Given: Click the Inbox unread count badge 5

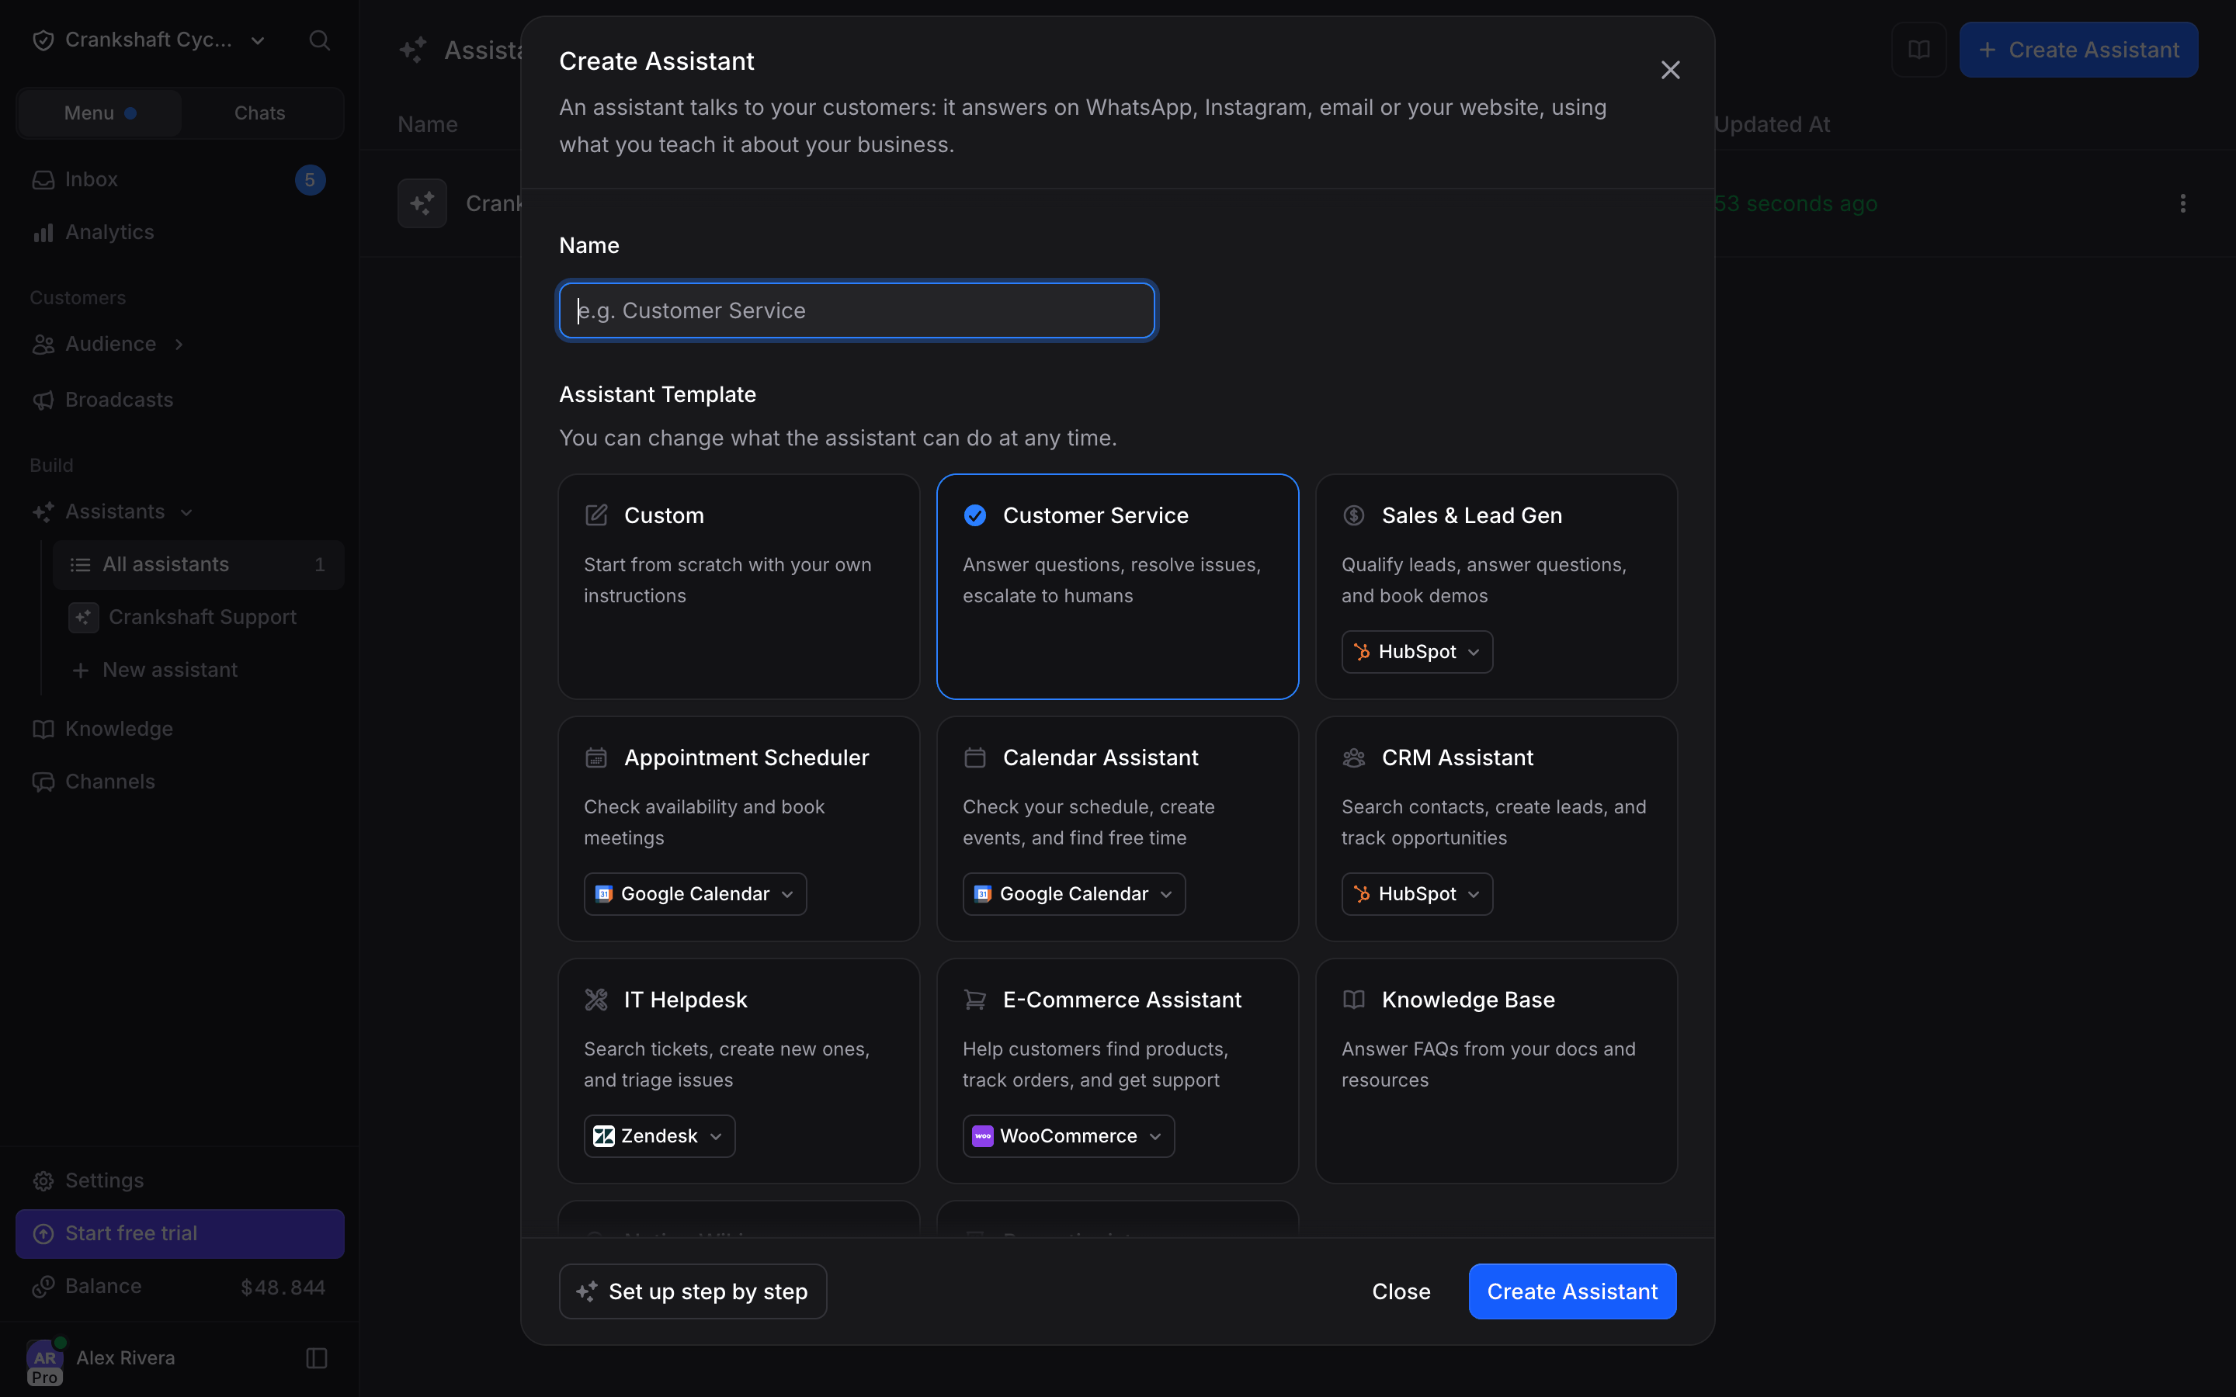Looking at the screenshot, I should (x=311, y=179).
